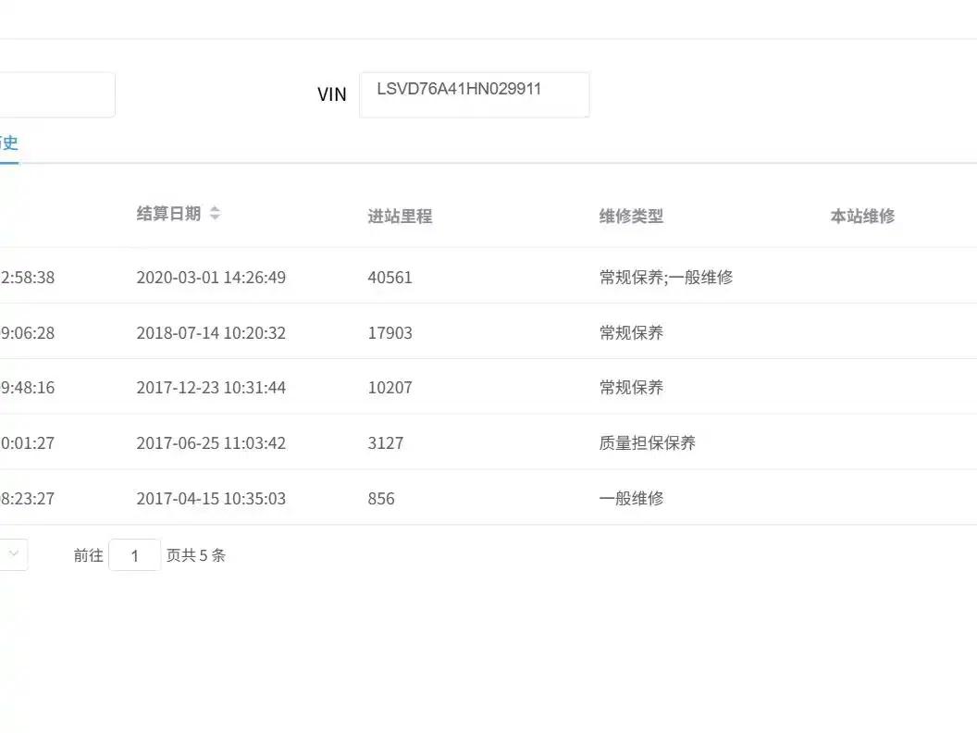Click the VIN input field

click(x=475, y=94)
